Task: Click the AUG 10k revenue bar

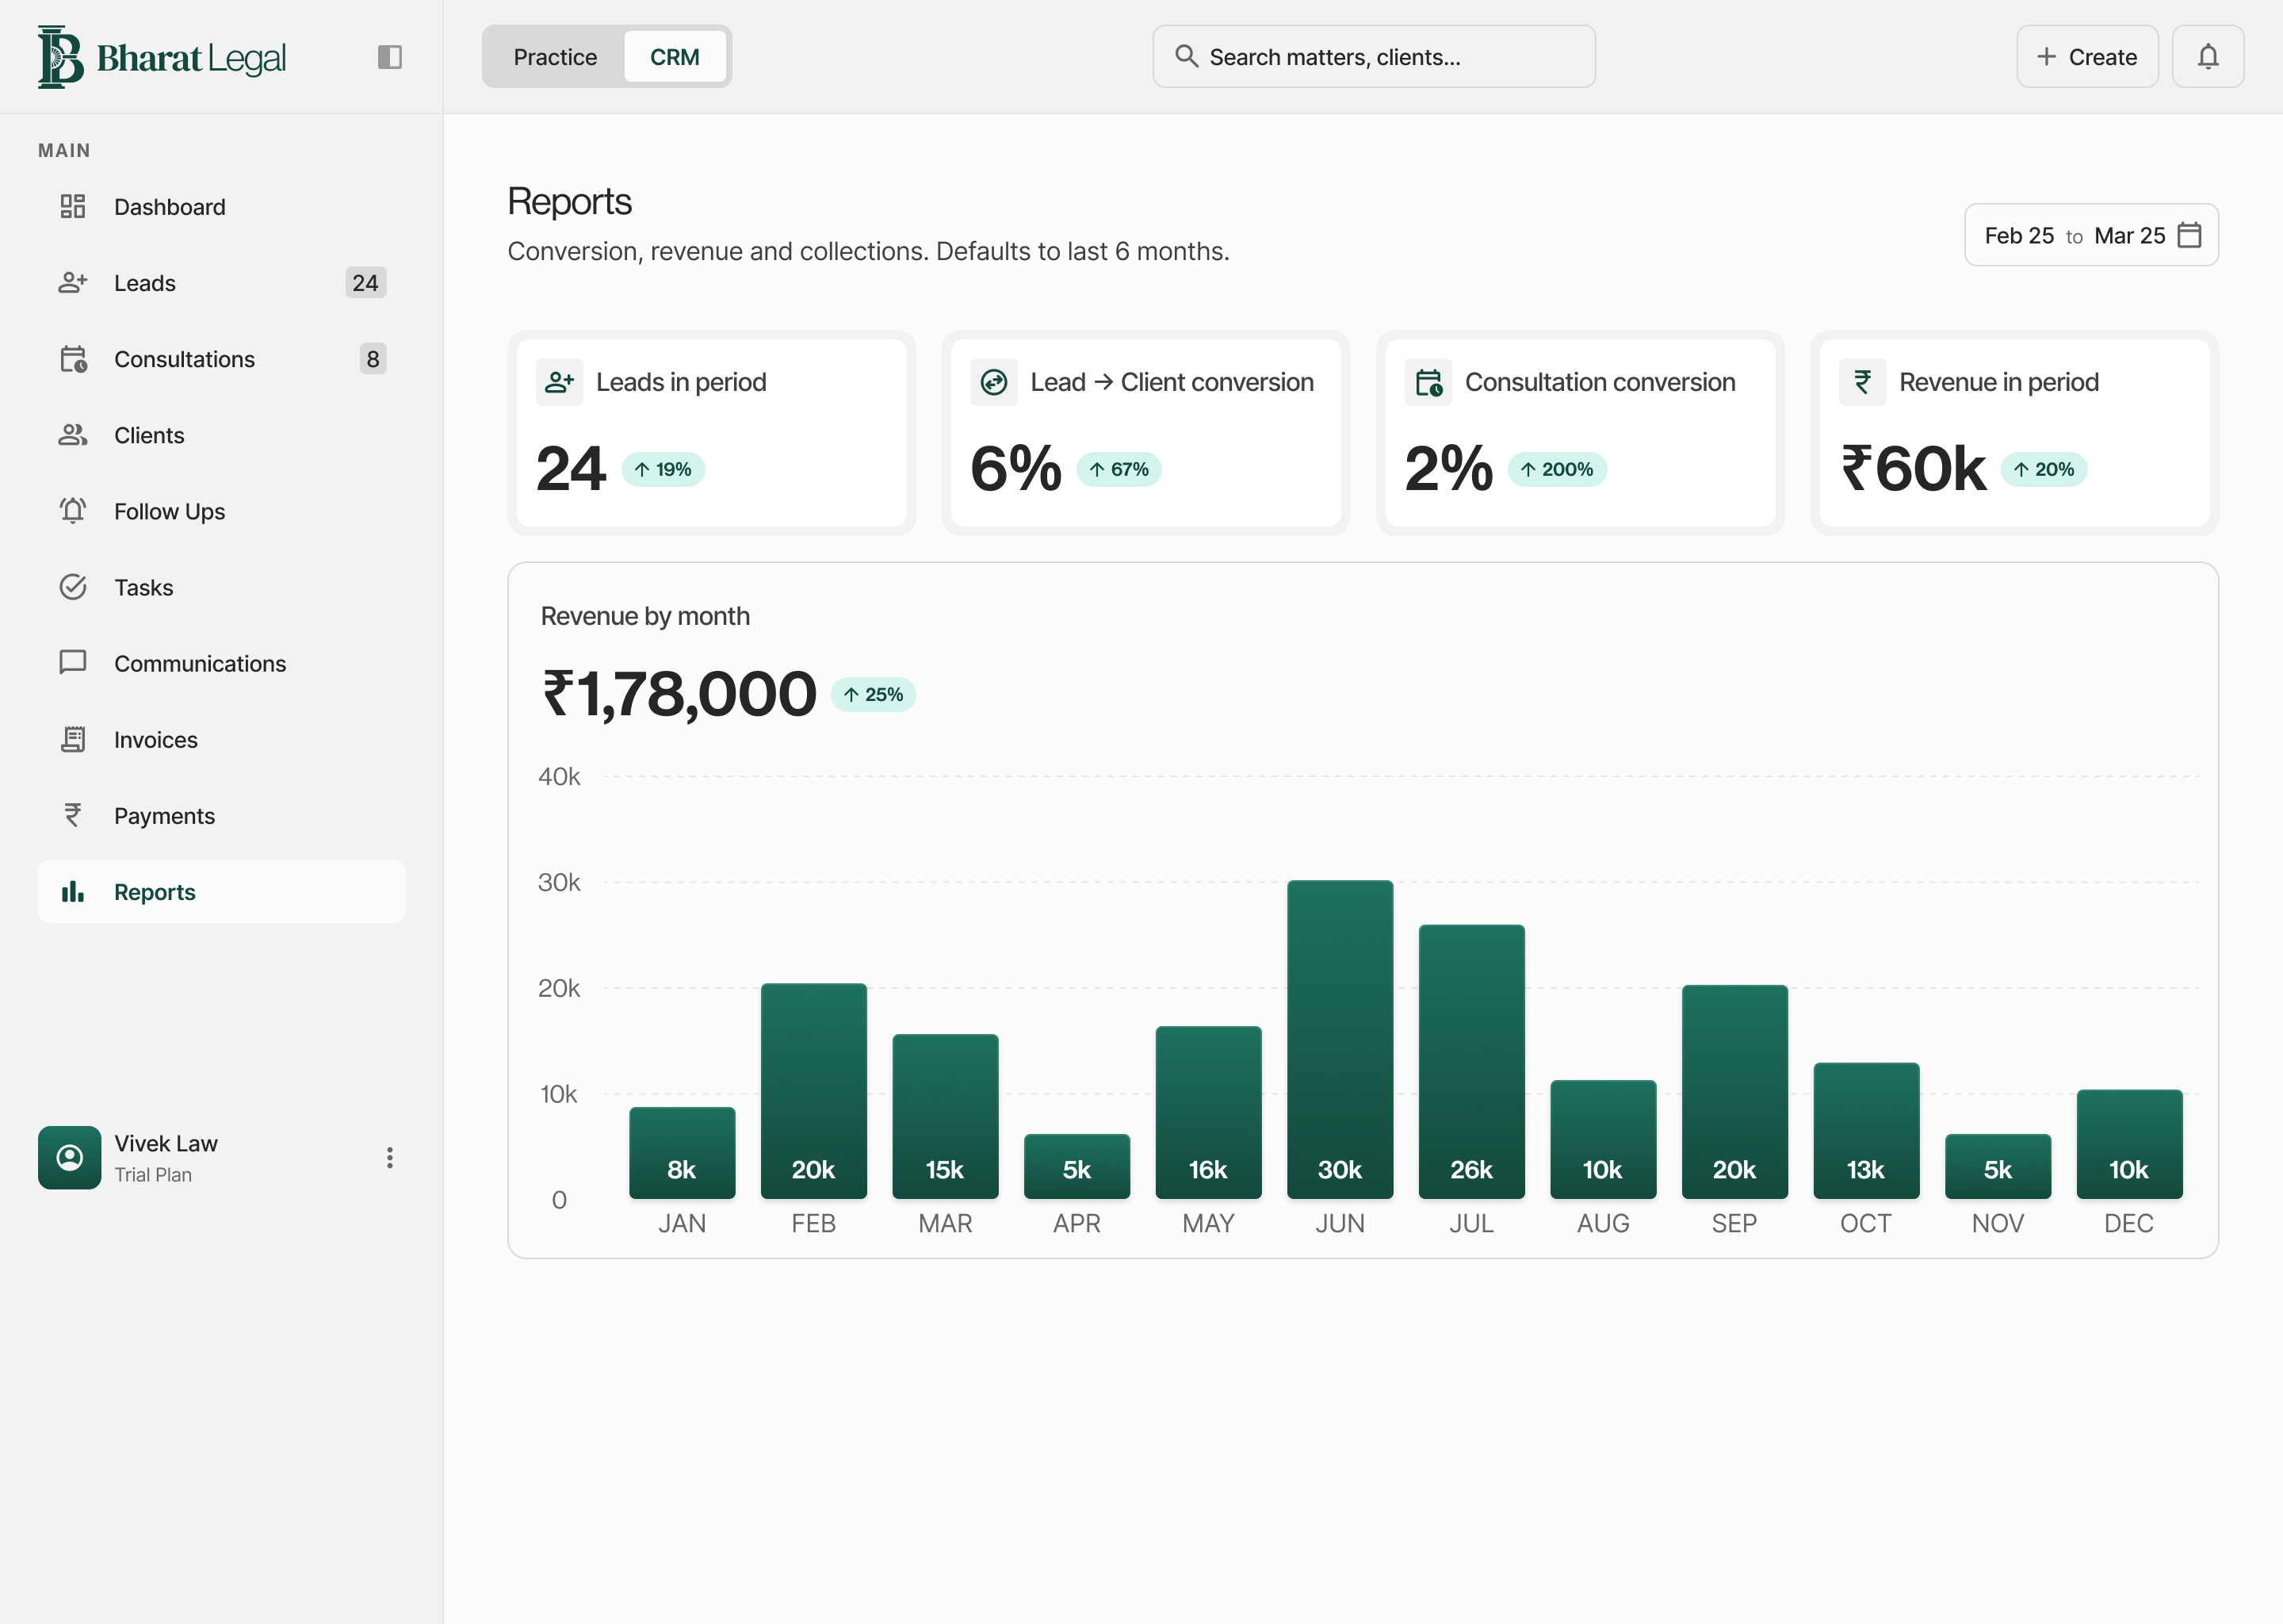Action: 1604,1139
